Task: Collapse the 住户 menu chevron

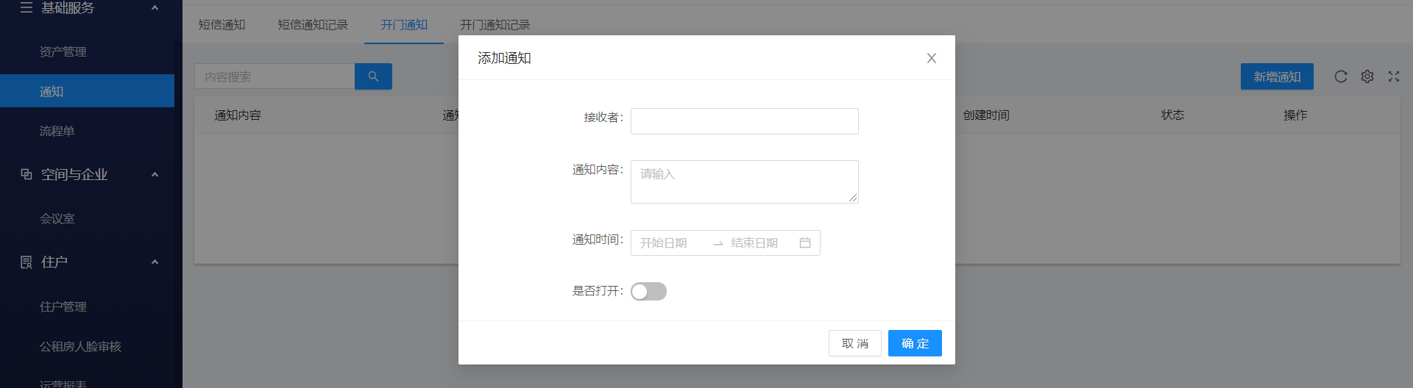Action: pyautogui.click(x=155, y=262)
